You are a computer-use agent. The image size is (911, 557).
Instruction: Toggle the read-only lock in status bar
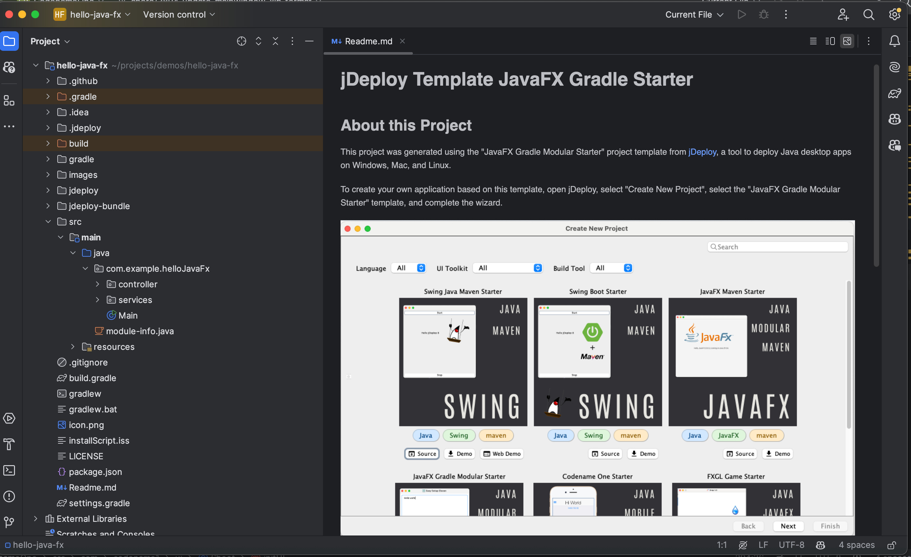(891, 545)
